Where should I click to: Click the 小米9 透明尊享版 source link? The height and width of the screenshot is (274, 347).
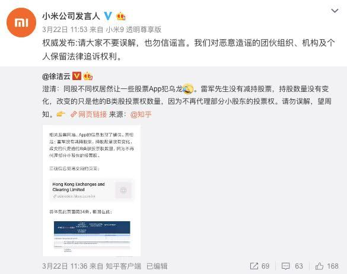(x=133, y=29)
